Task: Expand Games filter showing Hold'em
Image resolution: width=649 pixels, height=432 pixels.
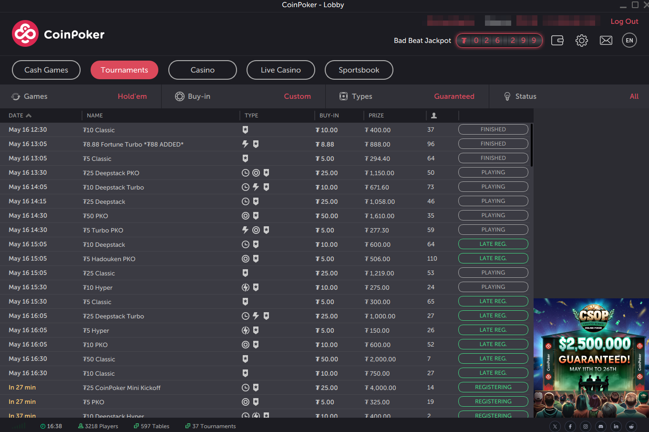Action: pyautogui.click(x=80, y=96)
